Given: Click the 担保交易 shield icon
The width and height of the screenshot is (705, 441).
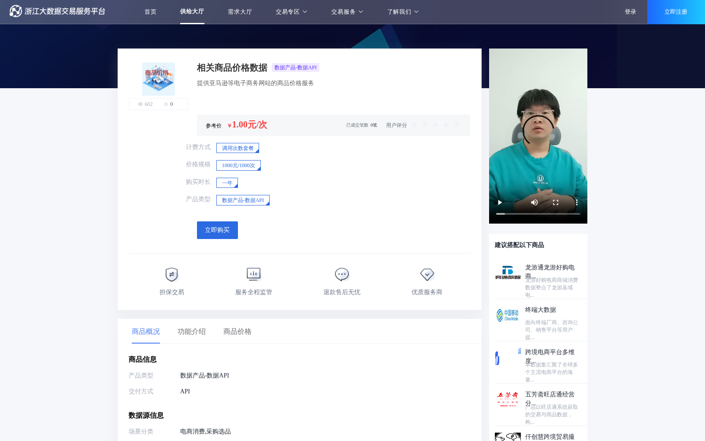Looking at the screenshot, I should [171, 274].
